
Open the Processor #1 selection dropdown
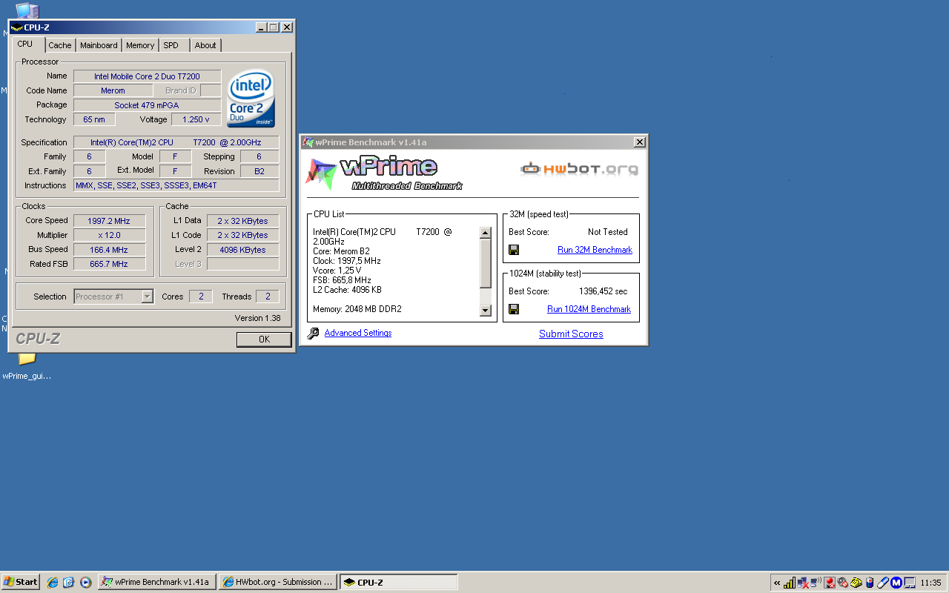click(x=147, y=296)
